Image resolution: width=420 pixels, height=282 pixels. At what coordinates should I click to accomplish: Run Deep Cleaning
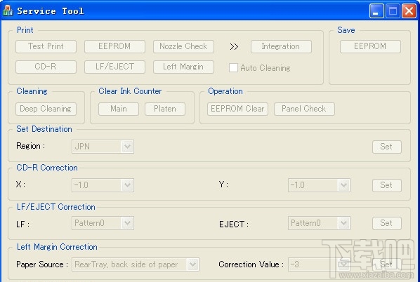(x=46, y=109)
